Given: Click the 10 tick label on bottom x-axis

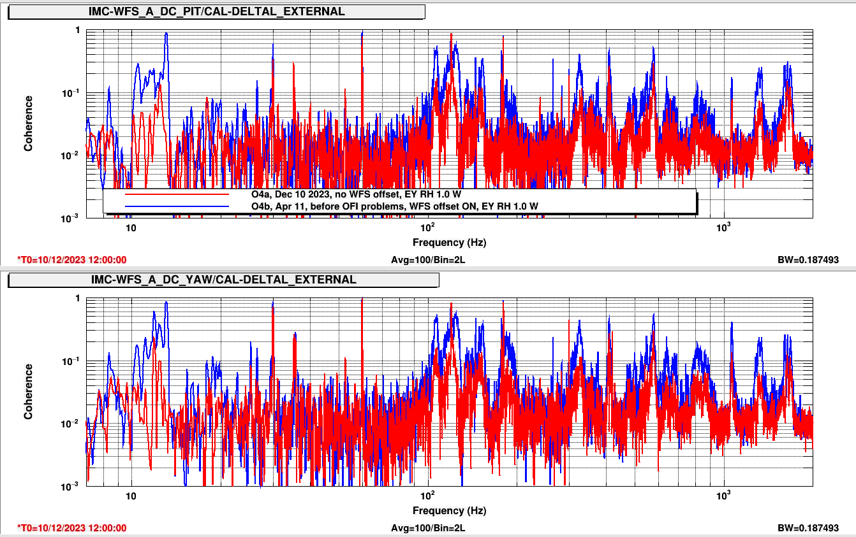Looking at the screenshot, I should 131,497.
